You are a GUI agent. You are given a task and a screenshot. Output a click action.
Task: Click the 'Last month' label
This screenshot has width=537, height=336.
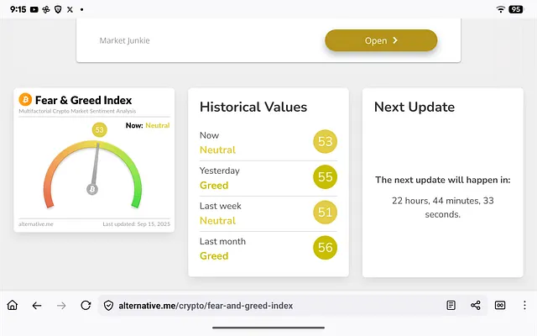(x=222, y=241)
